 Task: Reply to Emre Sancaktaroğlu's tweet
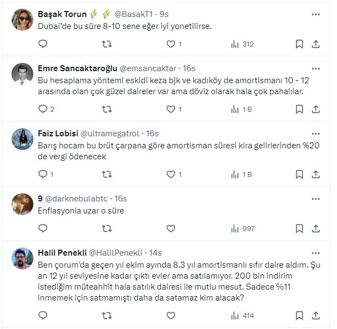43,109
